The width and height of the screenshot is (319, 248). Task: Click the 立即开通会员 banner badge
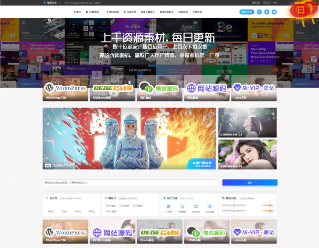[201, 164]
